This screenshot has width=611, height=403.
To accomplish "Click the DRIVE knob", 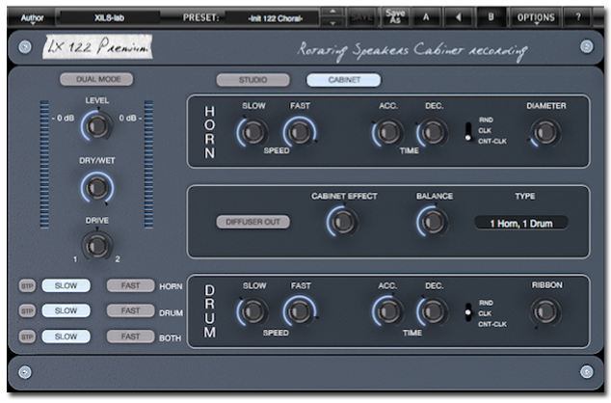I will 96,246.
